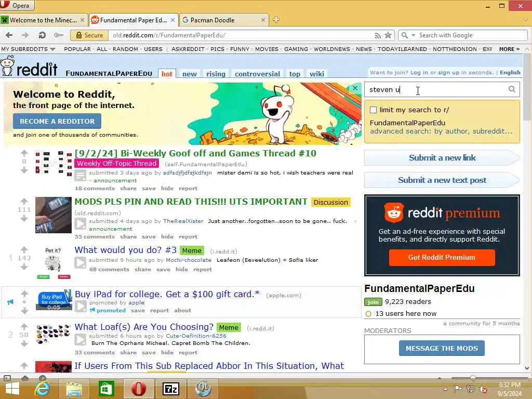Click BECOME A REDDITOR button

click(x=57, y=121)
